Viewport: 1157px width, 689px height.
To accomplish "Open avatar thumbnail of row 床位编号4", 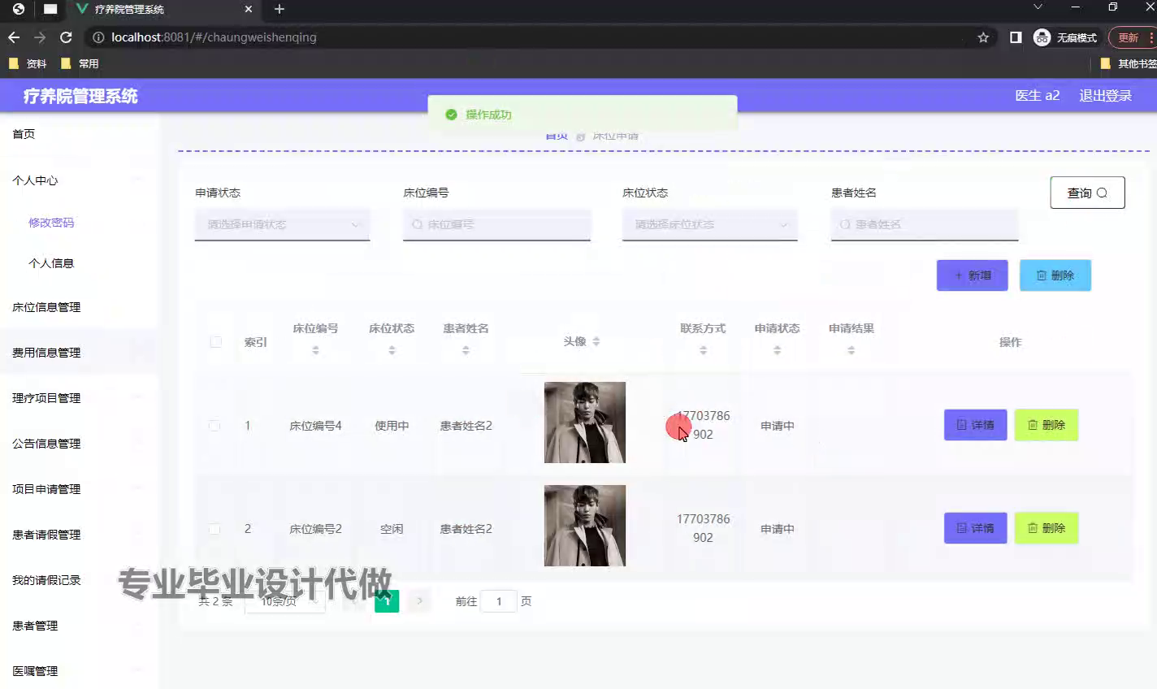I will [x=585, y=422].
